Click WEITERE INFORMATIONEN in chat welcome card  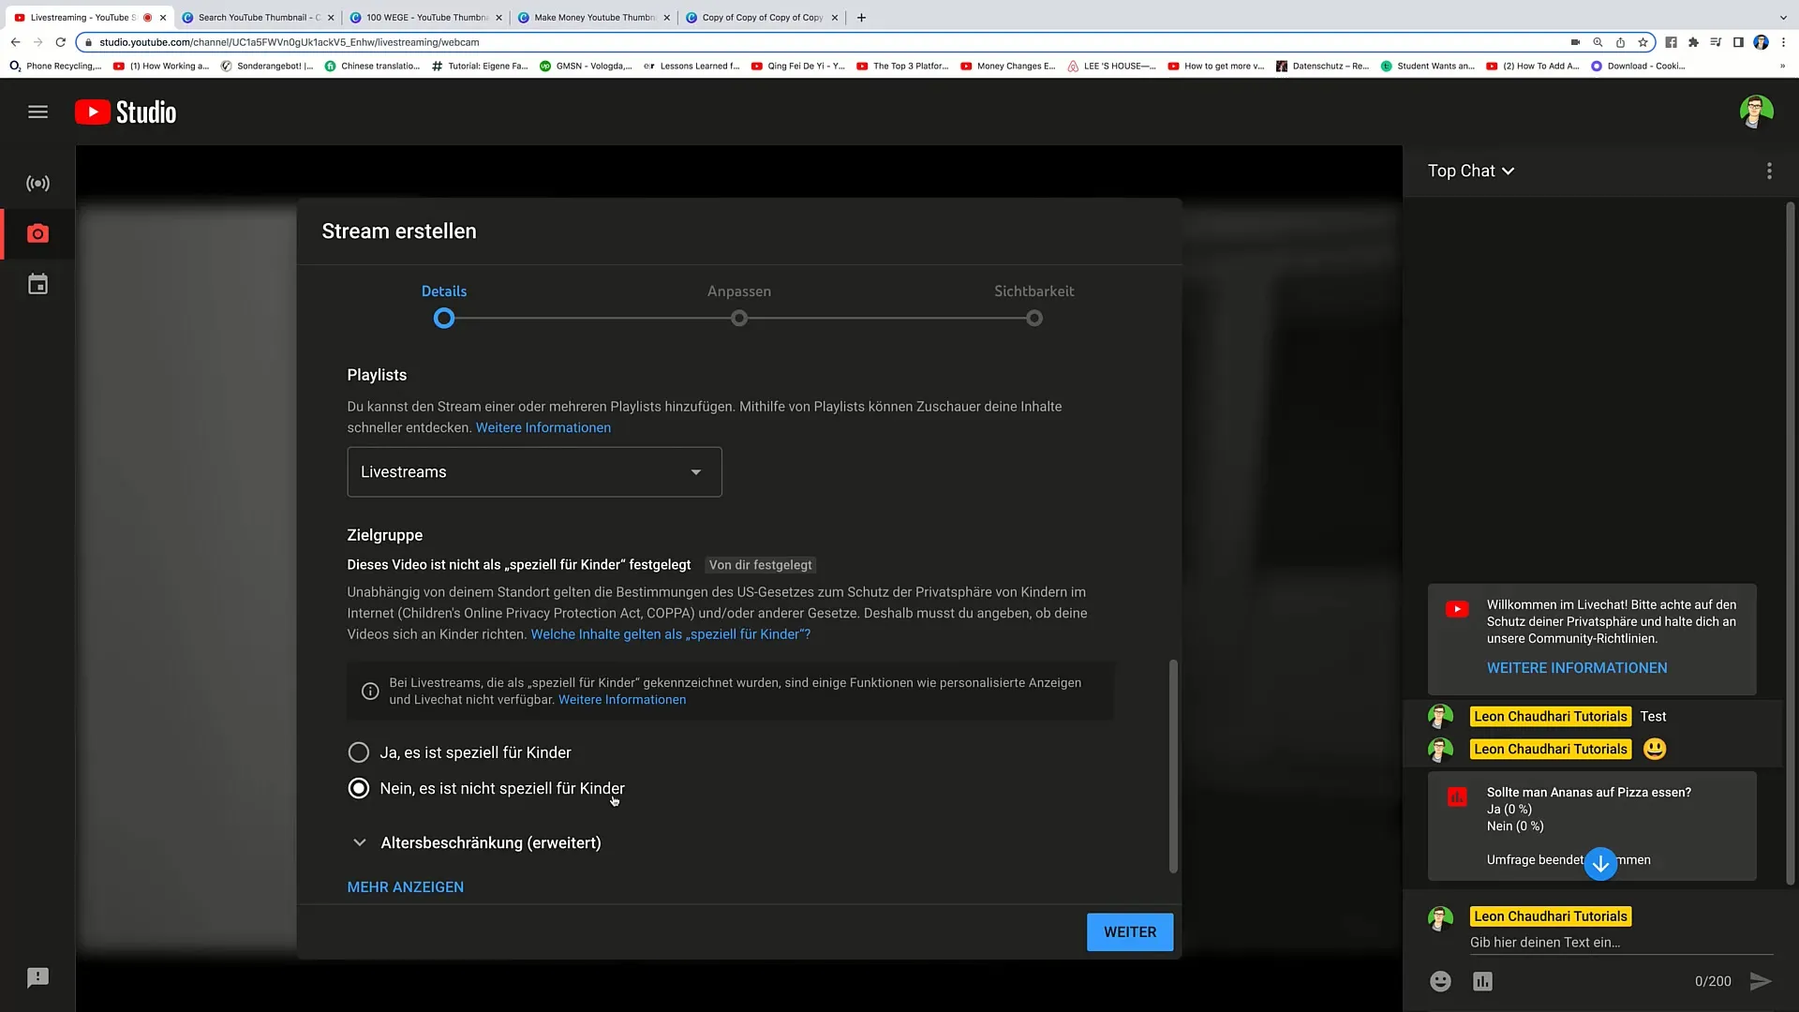click(1577, 667)
